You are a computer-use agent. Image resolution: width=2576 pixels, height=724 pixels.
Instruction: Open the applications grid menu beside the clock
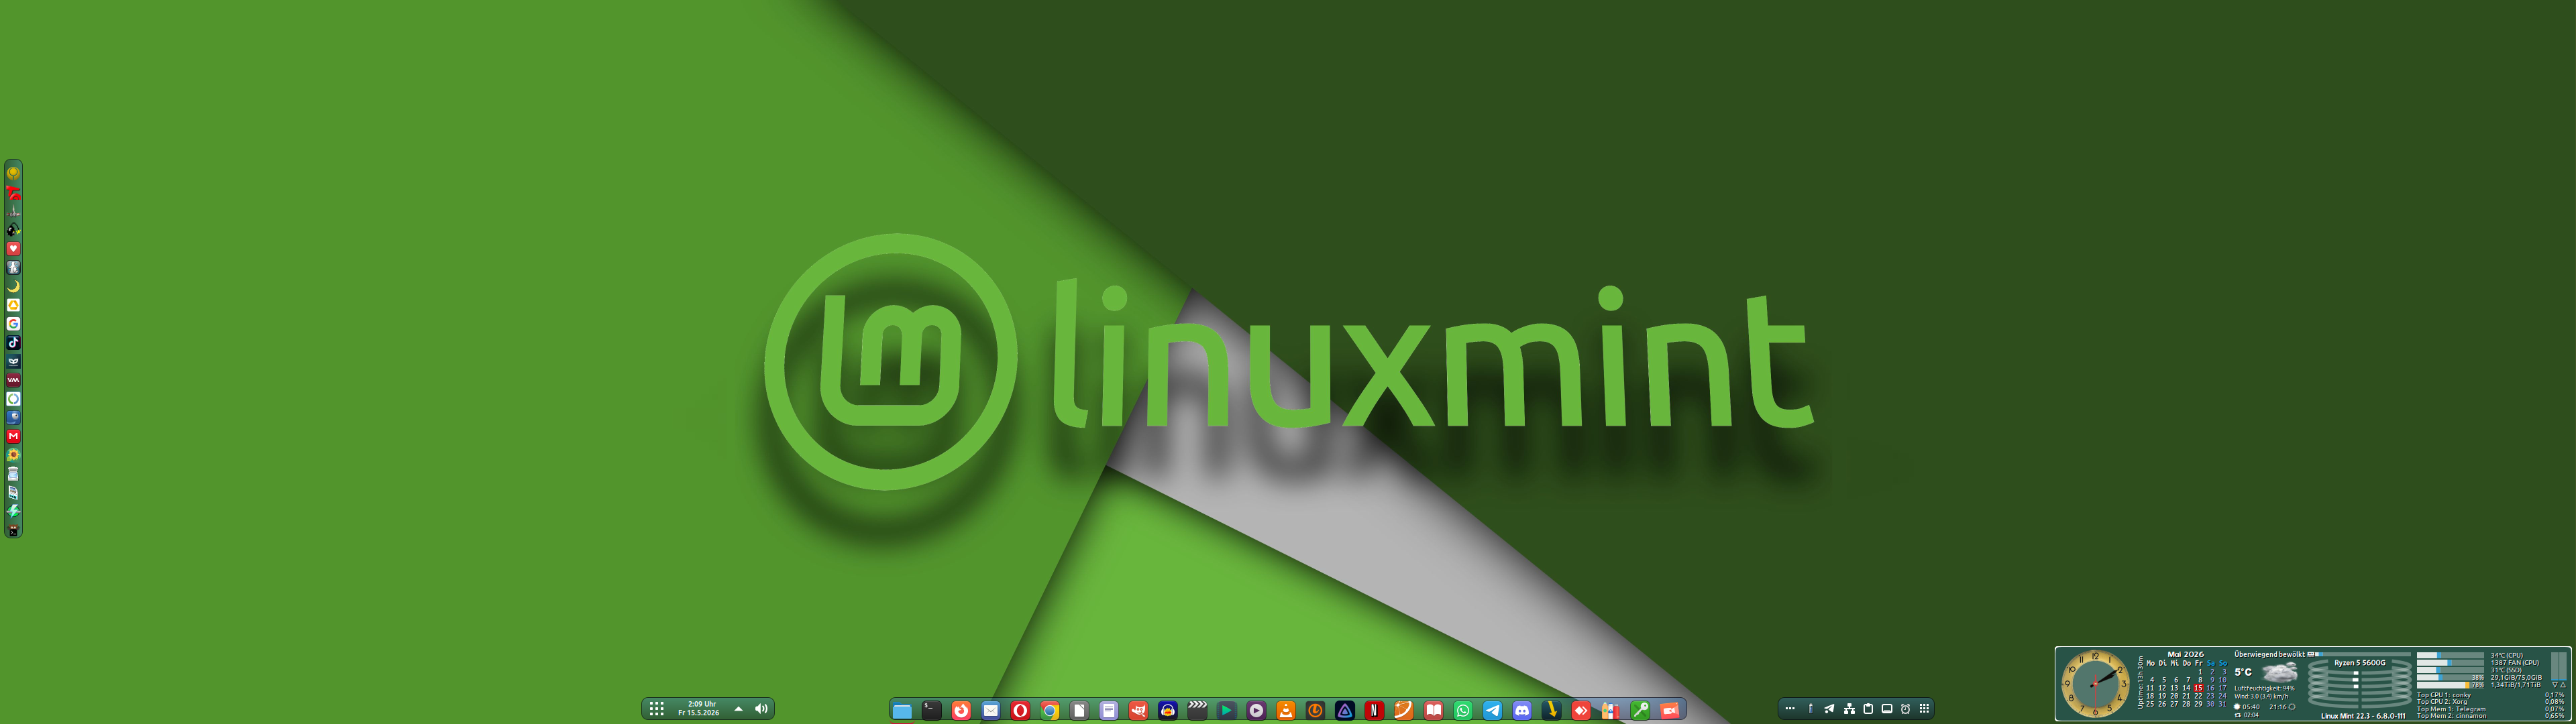657,709
